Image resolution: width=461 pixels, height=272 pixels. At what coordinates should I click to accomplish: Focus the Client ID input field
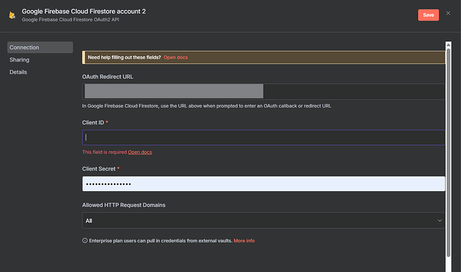264,137
